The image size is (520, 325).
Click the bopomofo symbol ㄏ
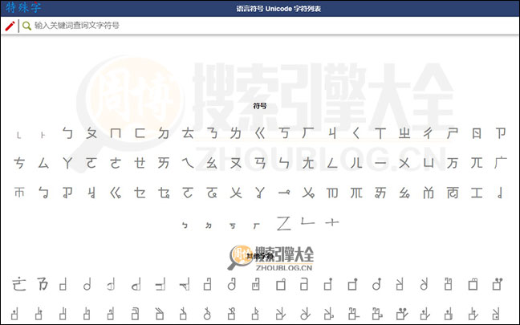308,132
